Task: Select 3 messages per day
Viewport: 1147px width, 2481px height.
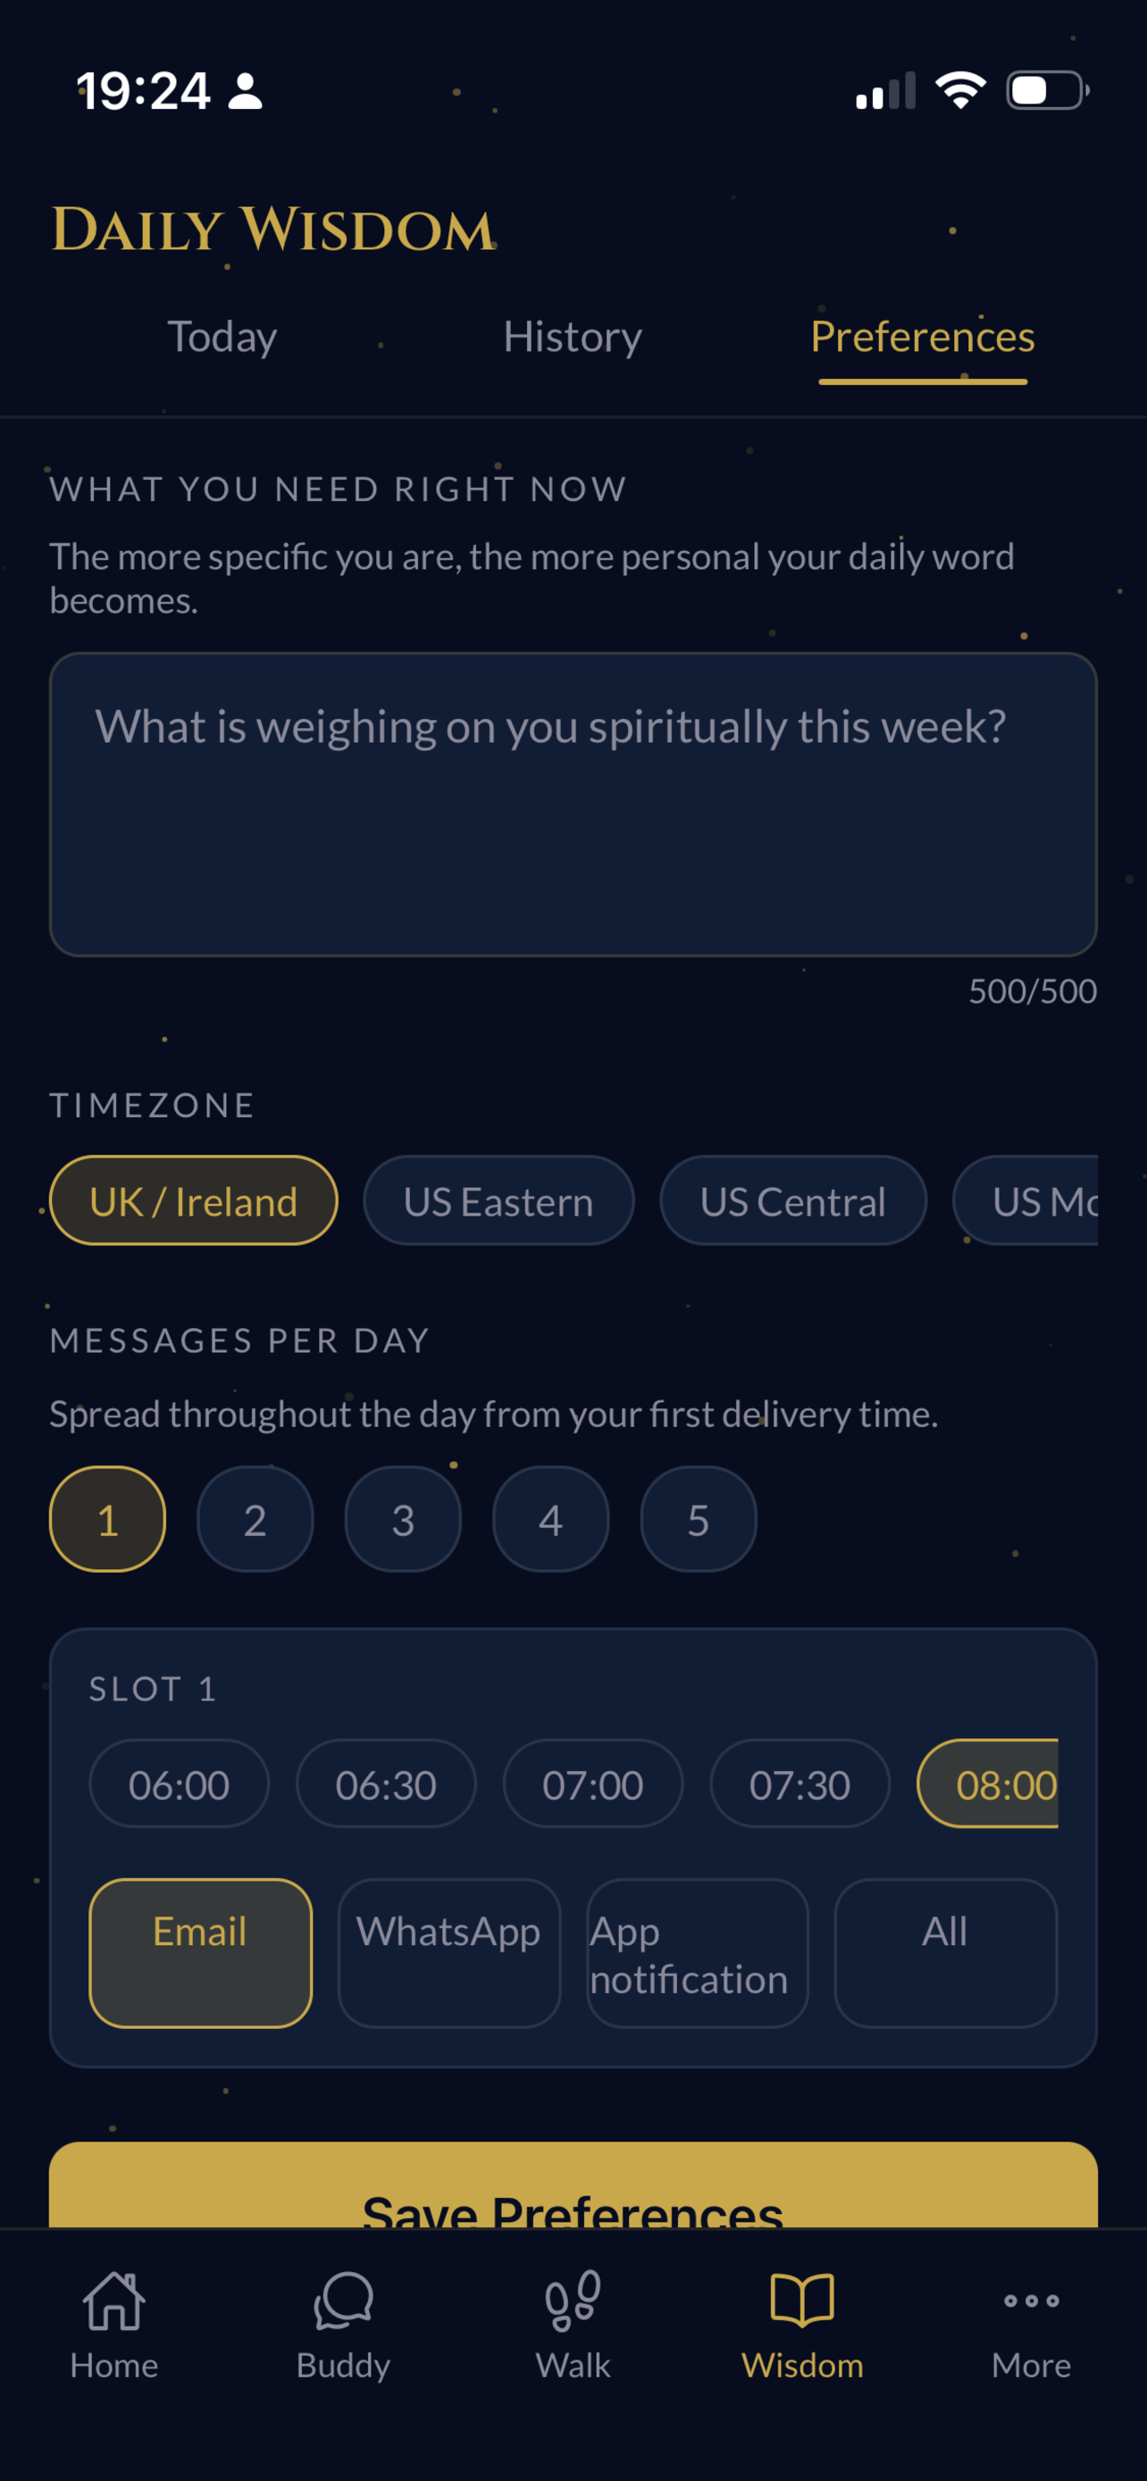Action: 403,1519
